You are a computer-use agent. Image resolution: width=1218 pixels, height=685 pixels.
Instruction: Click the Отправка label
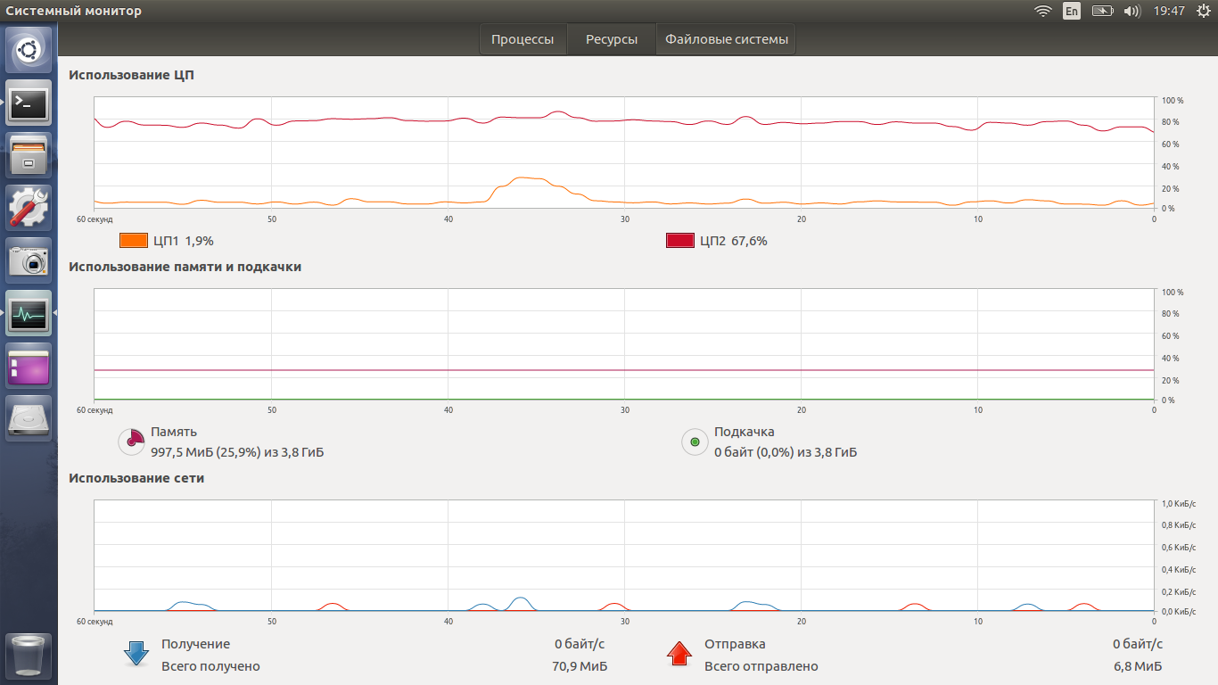[735, 644]
